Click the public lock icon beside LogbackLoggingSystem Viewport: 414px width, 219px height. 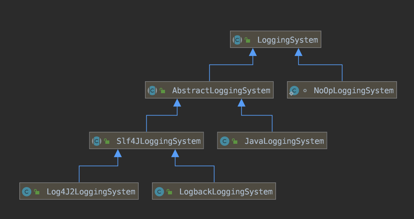coord(169,192)
